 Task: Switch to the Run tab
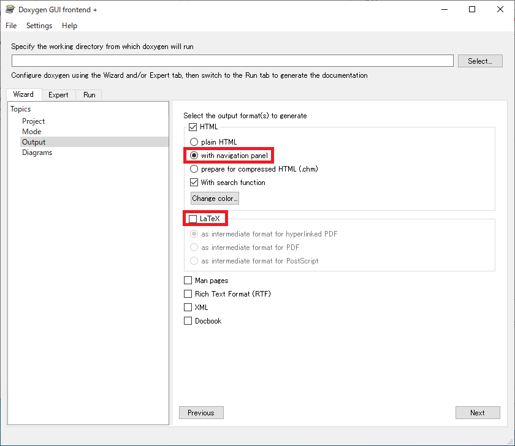pos(90,95)
